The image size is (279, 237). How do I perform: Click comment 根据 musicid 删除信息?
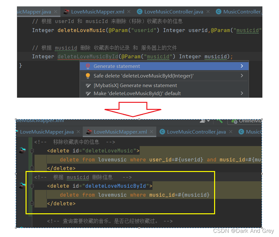(x=83, y=177)
